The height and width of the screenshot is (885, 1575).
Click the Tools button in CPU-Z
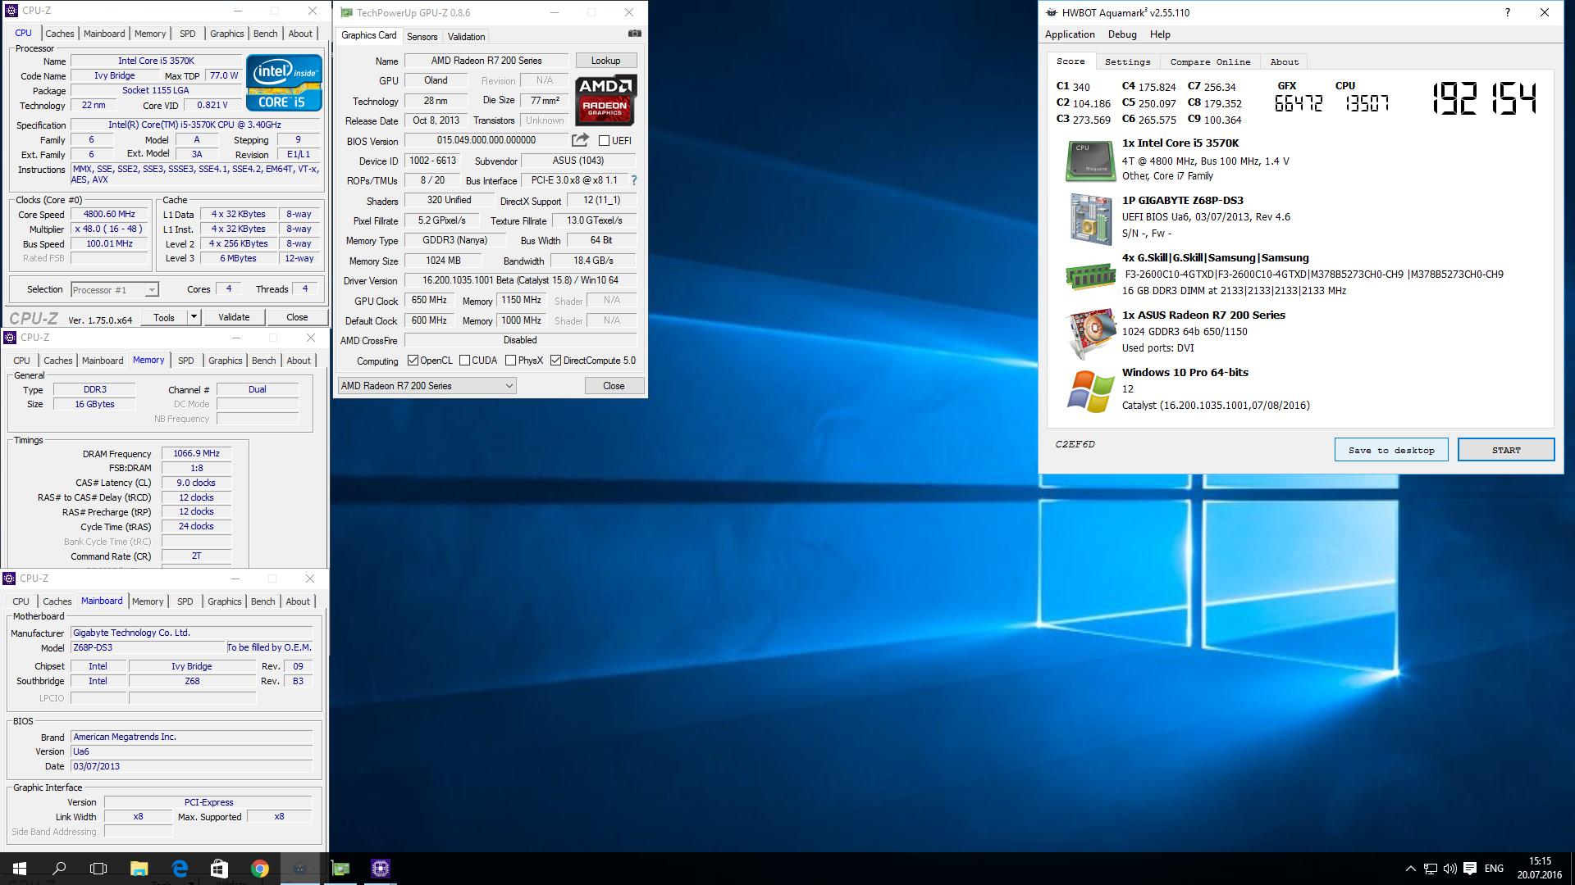(164, 317)
